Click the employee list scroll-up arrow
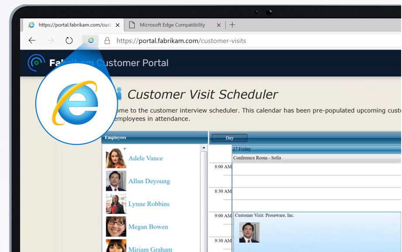 [x=204, y=148]
